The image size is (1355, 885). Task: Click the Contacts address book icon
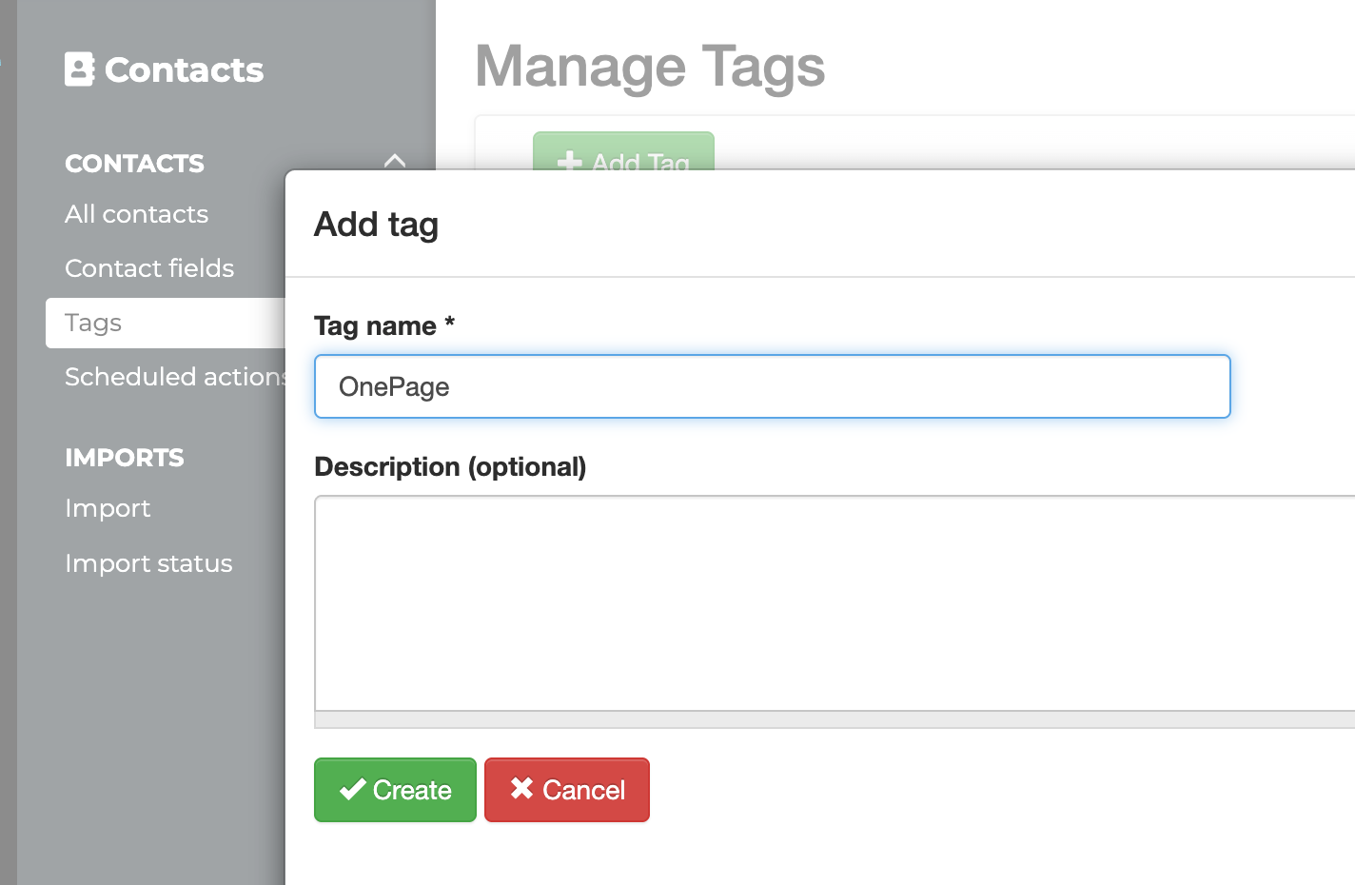[x=79, y=69]
